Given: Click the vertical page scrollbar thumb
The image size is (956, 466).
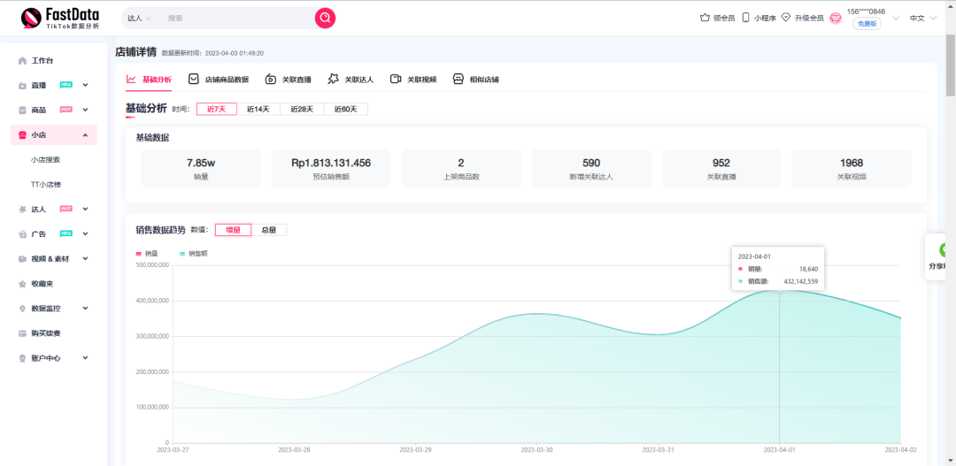Looking at the screenshot, I should coord(951,66).
